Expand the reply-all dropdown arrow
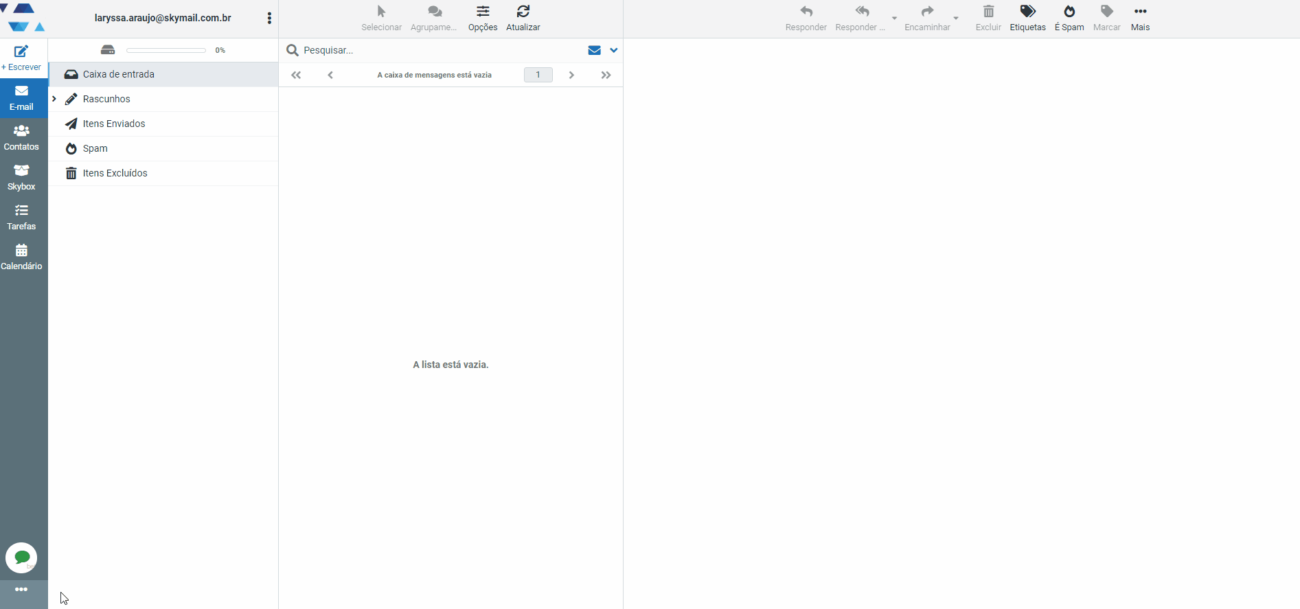Viewport: 1300px width, 609px height. pyautogui.click(x=894, y=19)
